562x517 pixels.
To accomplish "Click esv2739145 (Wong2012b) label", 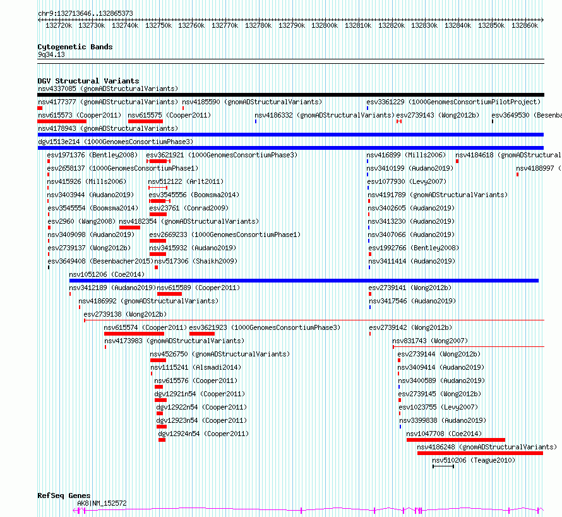I will click(x=439, y=394).
